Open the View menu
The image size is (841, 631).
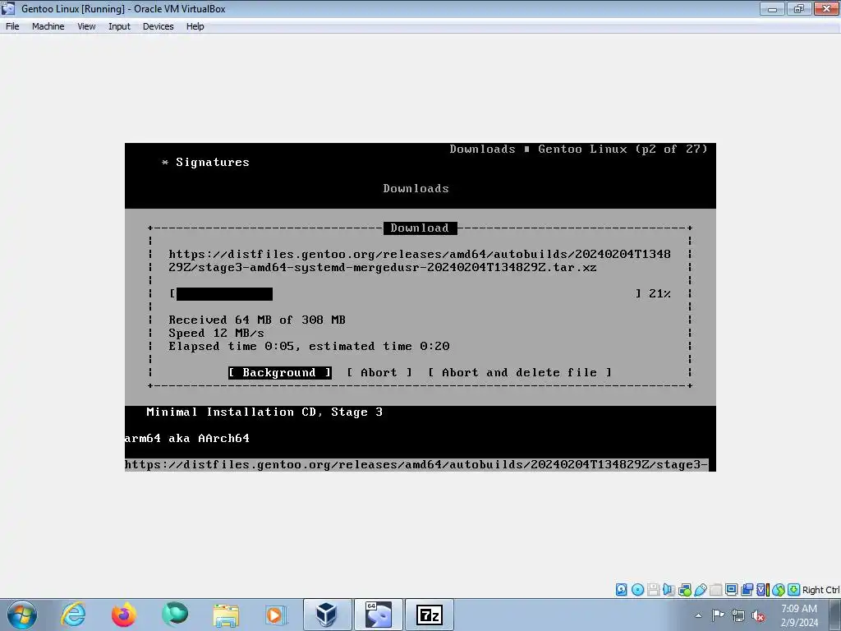point(86,26)
